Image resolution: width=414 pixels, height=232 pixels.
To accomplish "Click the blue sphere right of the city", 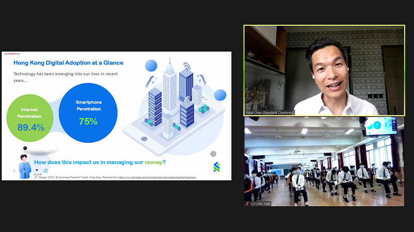I will pyautogui.click(x=220, y=95).
